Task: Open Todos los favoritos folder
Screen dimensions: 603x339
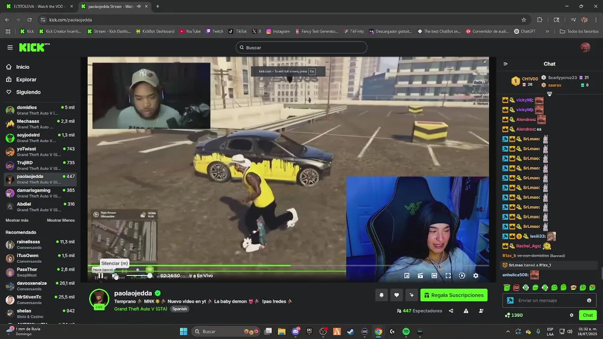Action: click(579, 32)
